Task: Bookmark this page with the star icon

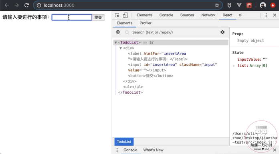Action: 217,6
